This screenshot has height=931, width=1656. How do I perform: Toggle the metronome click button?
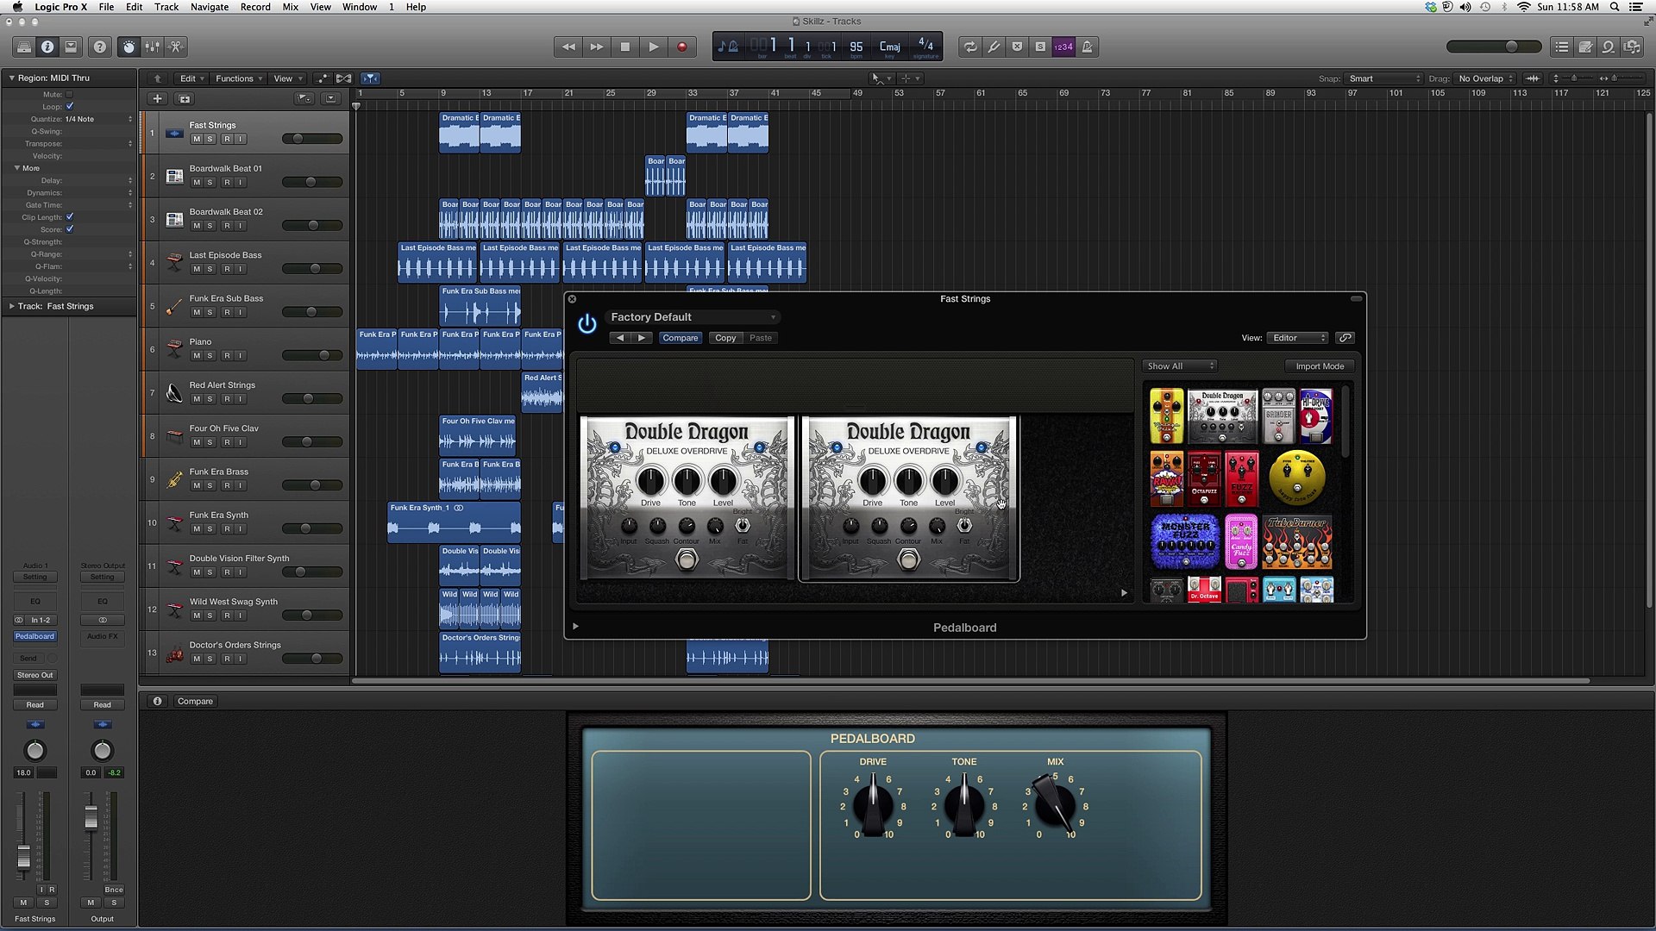[1087, 47]
